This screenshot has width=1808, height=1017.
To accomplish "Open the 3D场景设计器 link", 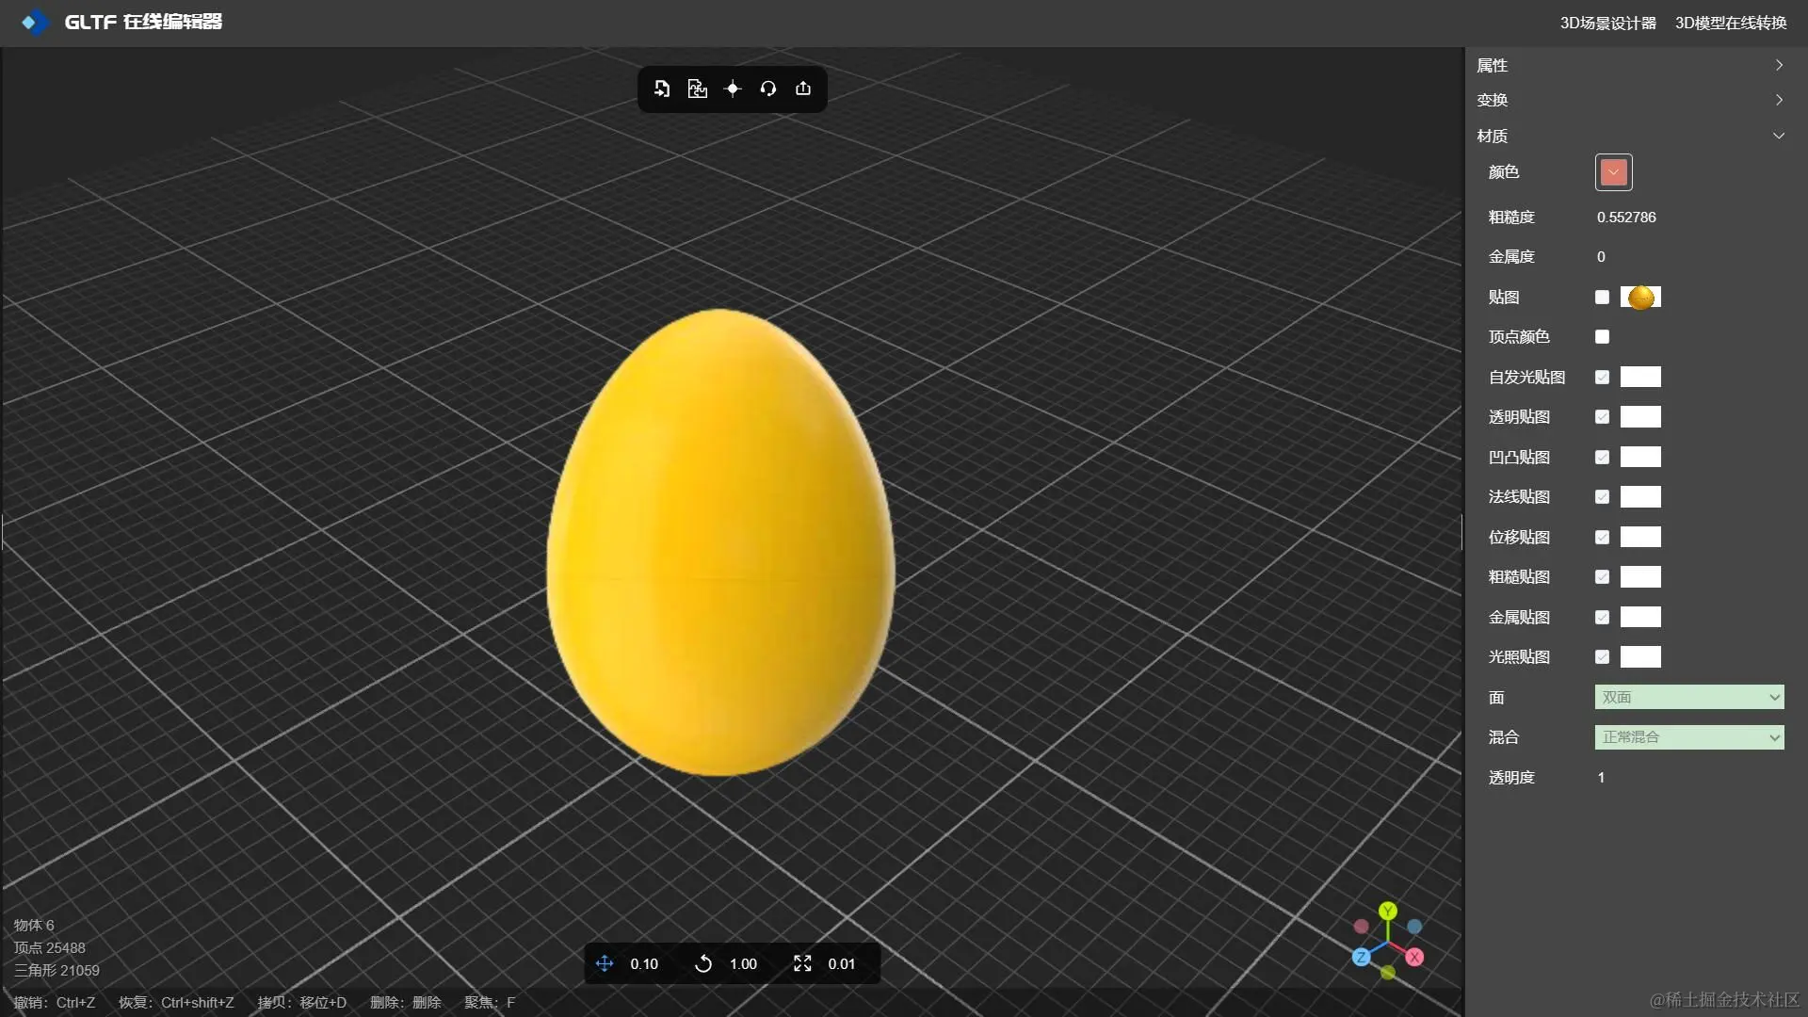I will 1607,23.
